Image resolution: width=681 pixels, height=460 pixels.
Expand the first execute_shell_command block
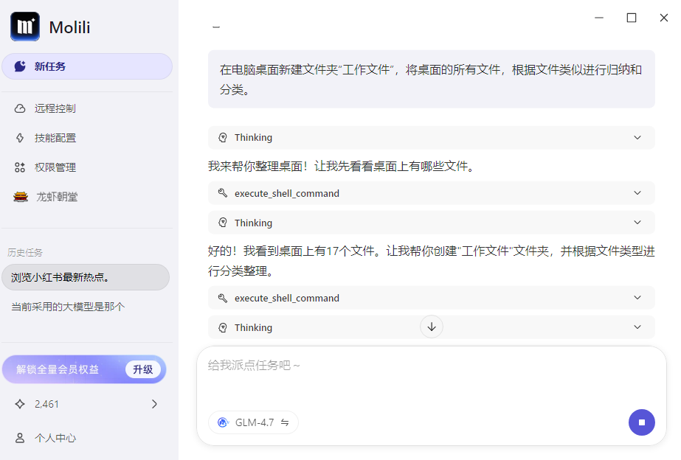click(x=432, y=193)
